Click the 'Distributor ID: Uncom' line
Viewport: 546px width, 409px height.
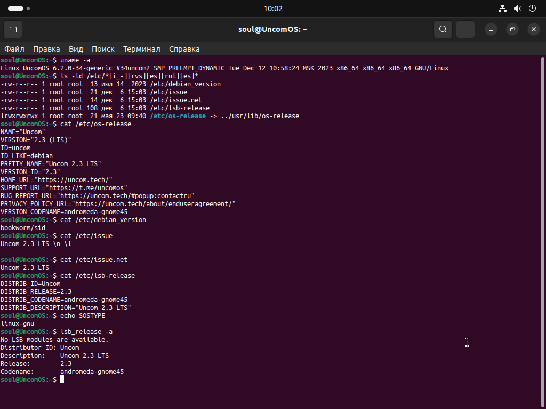pyautogui.click(x=39, y=348)
